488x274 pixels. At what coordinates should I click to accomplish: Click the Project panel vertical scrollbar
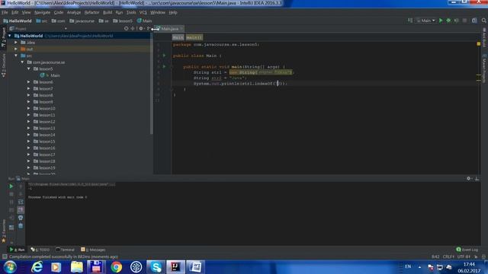152,84
